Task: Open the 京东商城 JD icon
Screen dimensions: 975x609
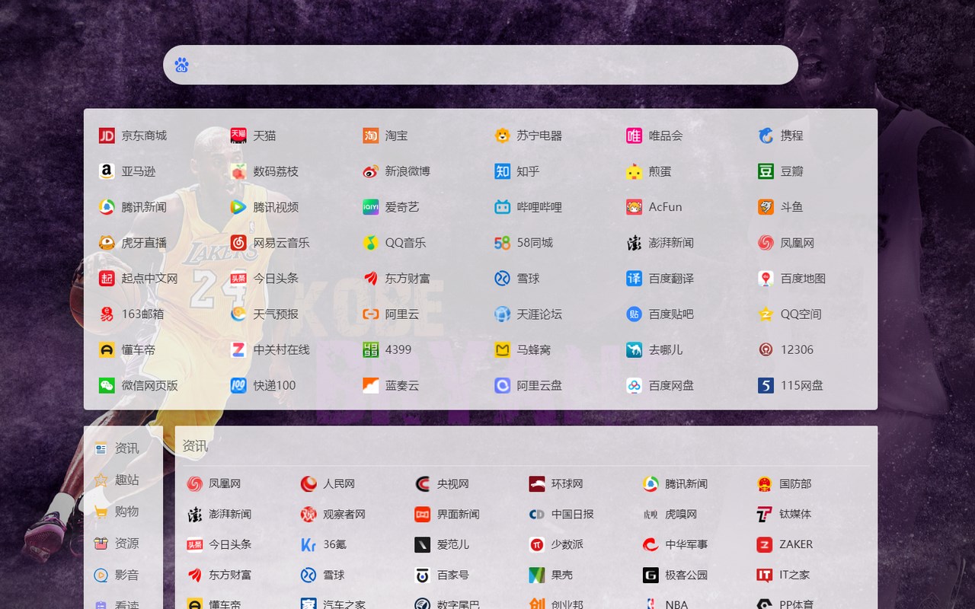Action: (107, 136)
